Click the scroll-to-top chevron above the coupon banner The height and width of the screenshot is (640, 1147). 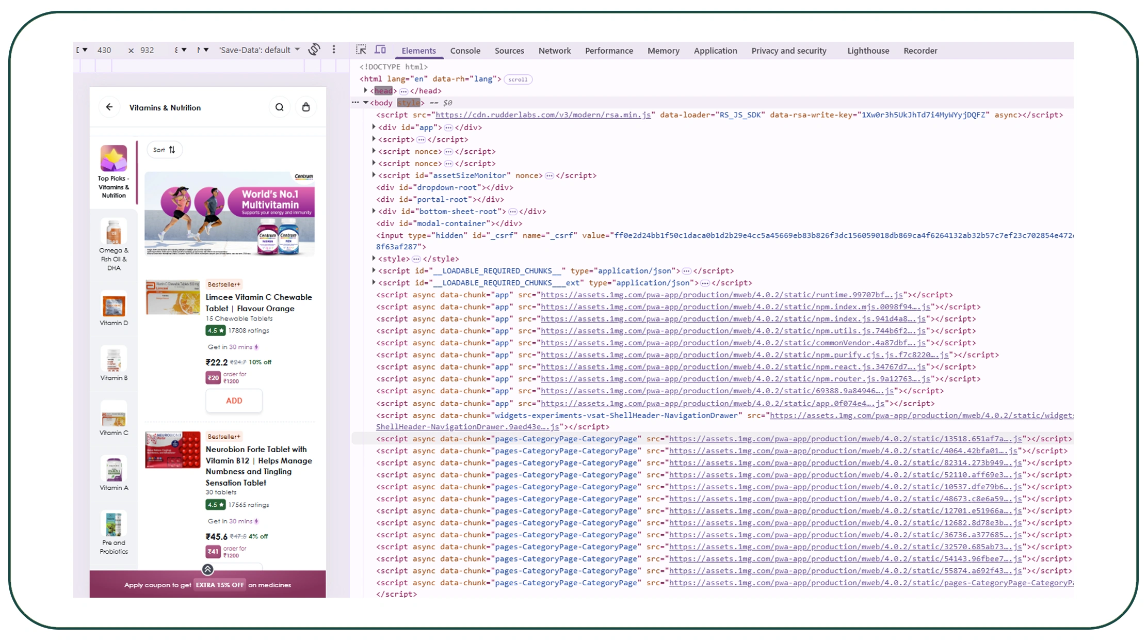[207, 570]
